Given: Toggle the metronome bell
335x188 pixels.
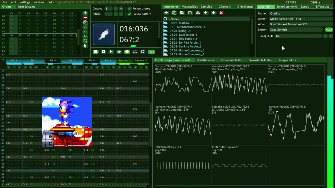Looking at the screenshot, I should pyautogui.click(x=135, y=52).
